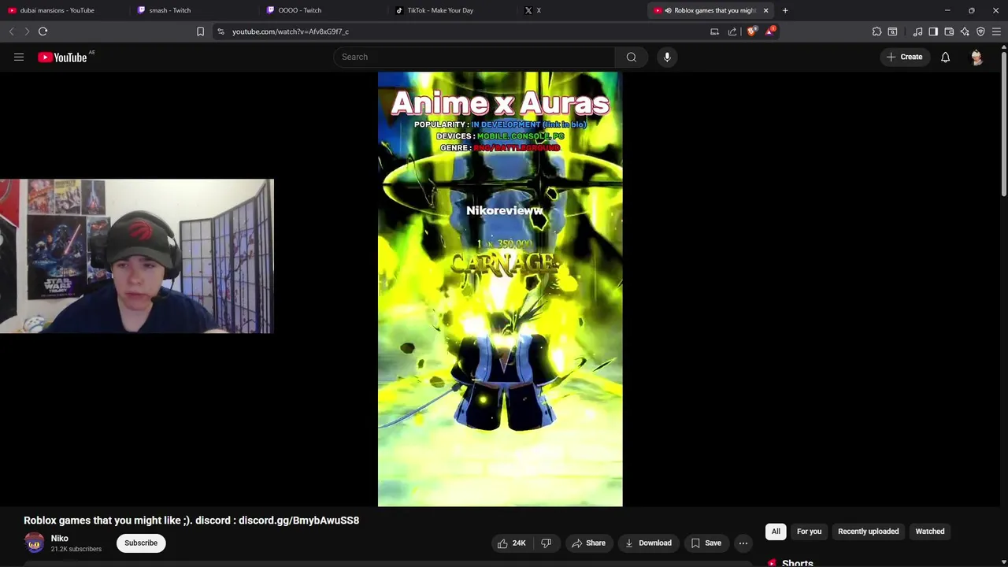Share this page from address bar
This screenshot has height=567, width=1008.
(x=732, y=31)
